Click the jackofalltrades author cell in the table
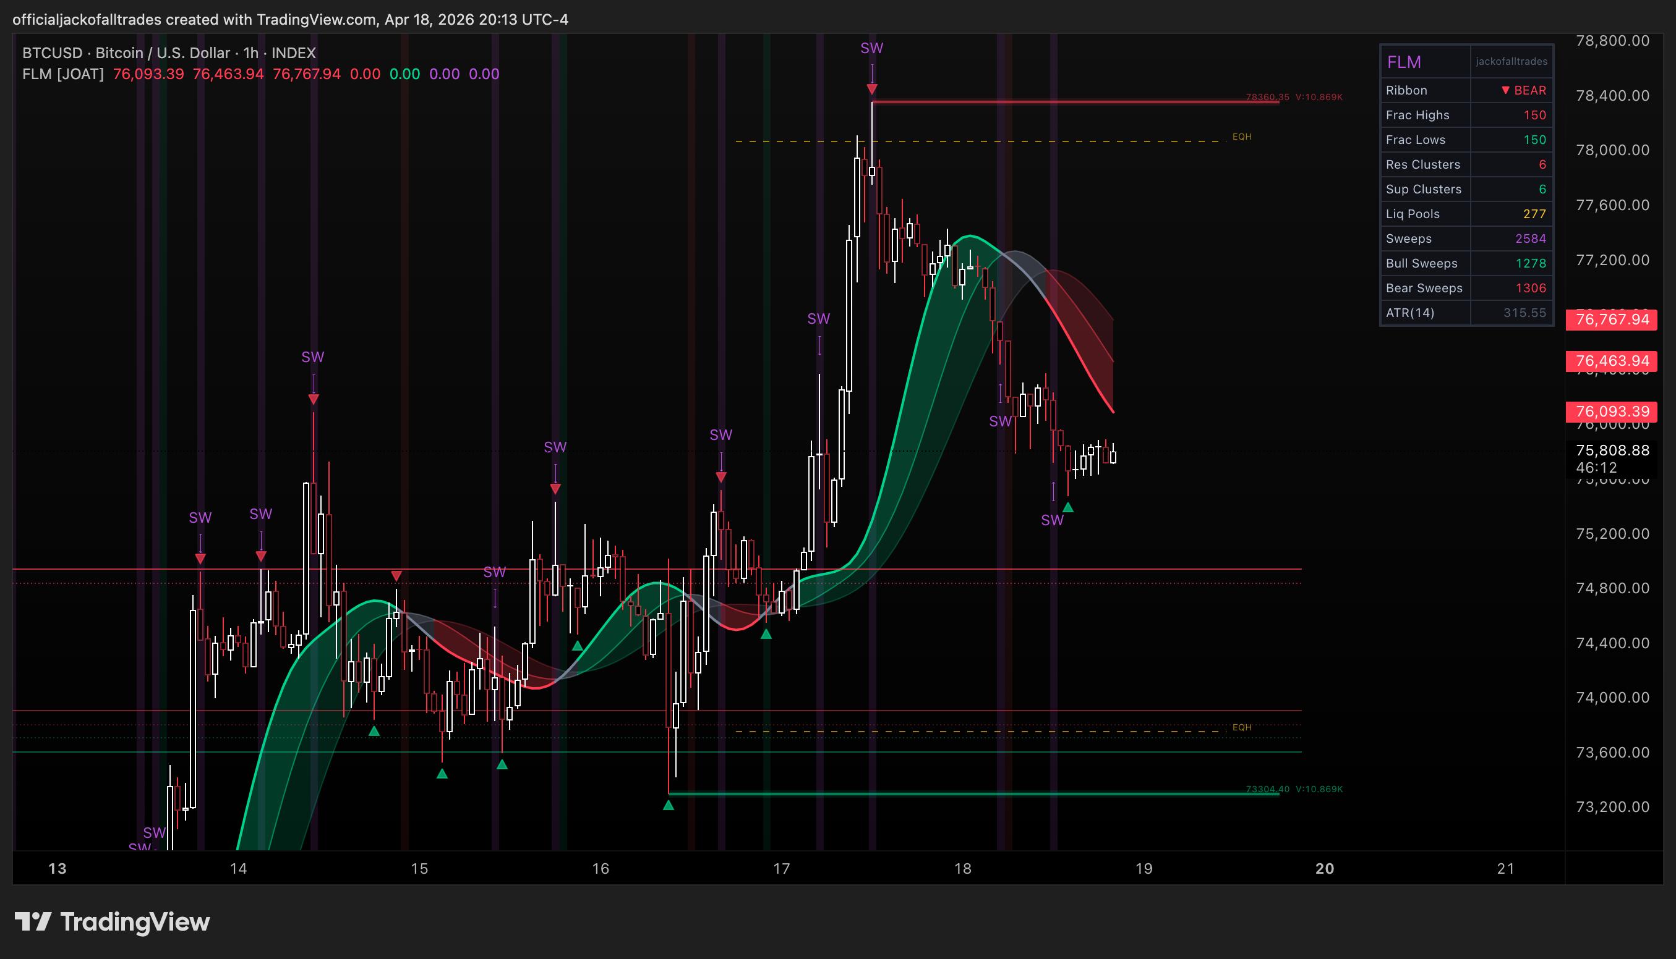This screenshot has width=1676, height=959. pos(1511,61)
